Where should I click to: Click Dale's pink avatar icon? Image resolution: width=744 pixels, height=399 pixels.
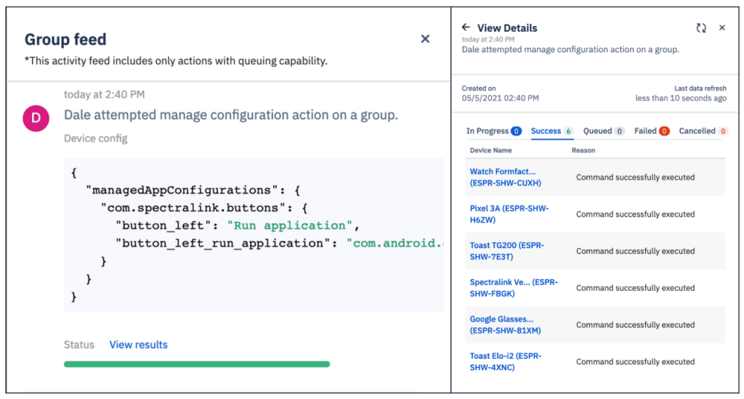pos(36,118)
